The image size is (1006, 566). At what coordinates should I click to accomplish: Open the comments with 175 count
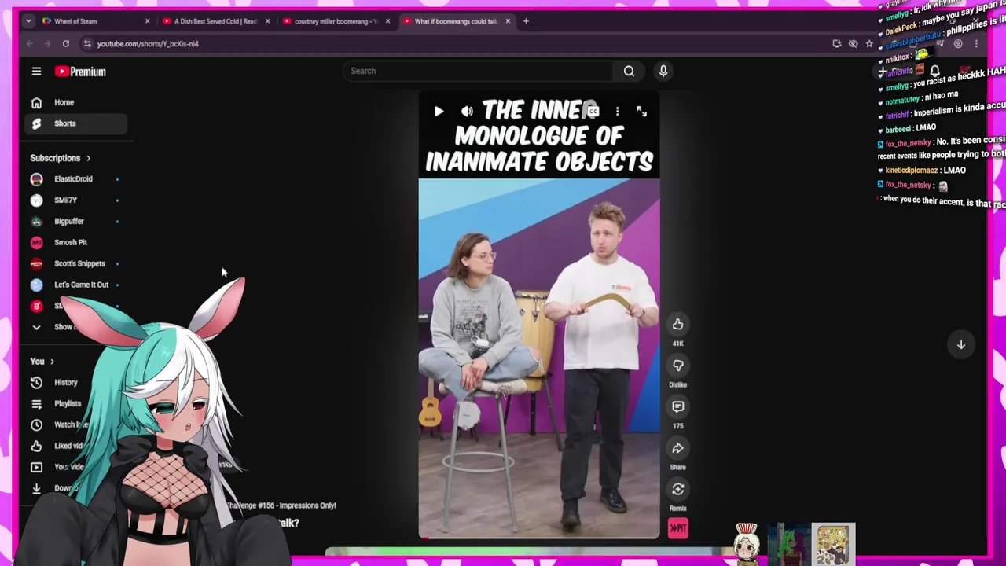tap(677, 407)
